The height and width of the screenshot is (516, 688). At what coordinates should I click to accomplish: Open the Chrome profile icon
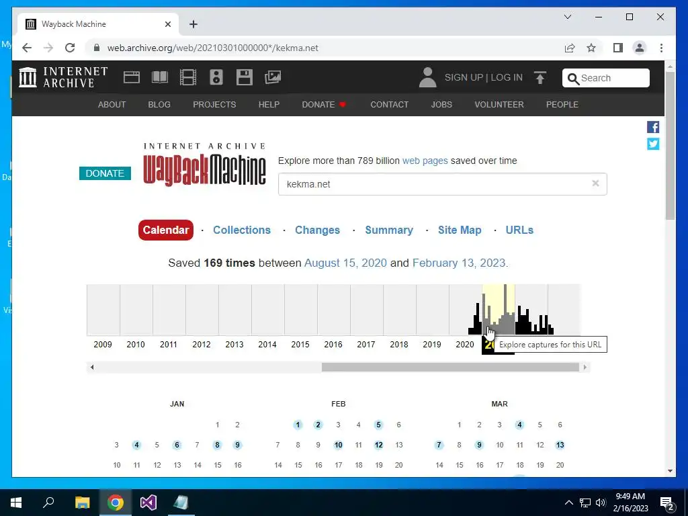coord(640,48)
